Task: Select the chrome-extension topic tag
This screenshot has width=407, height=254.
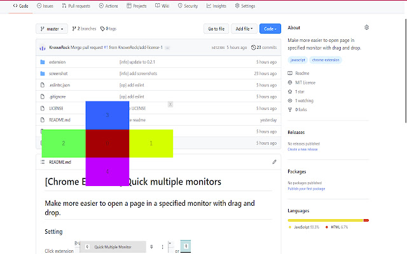Action: tap(326, 60)
